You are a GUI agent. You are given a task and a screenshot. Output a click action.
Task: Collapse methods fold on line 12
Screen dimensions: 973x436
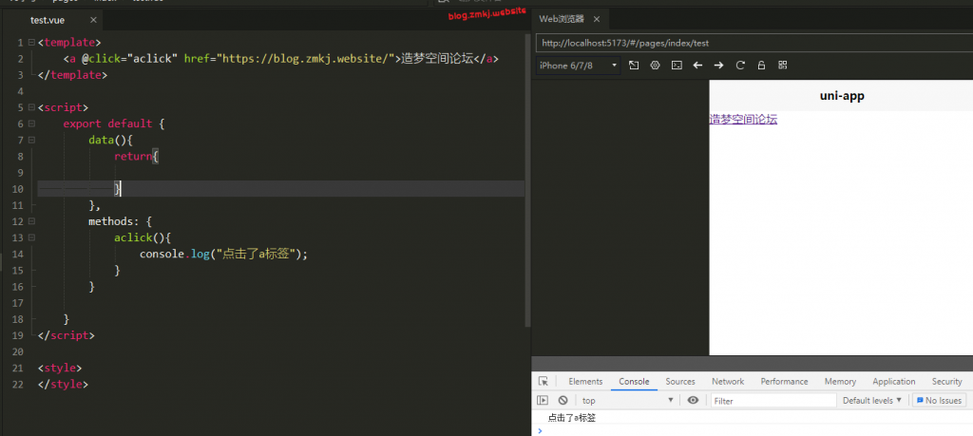(31, 221)
